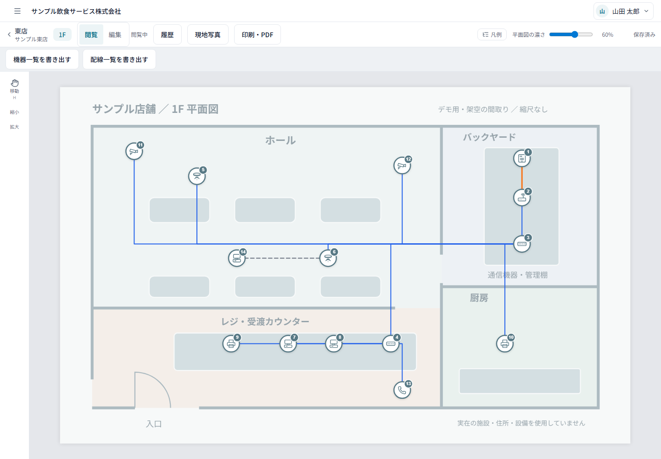This screenshot has width=661, height=459.
Task: Select kitchen printer node number 10
Action: pyautogui.click(x=505, y=343)
